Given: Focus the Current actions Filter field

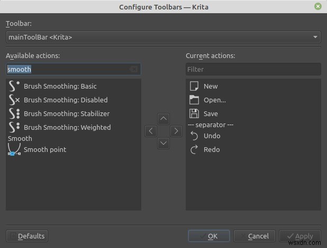Looking at the screenshot, I should click(x=253, y=69).
